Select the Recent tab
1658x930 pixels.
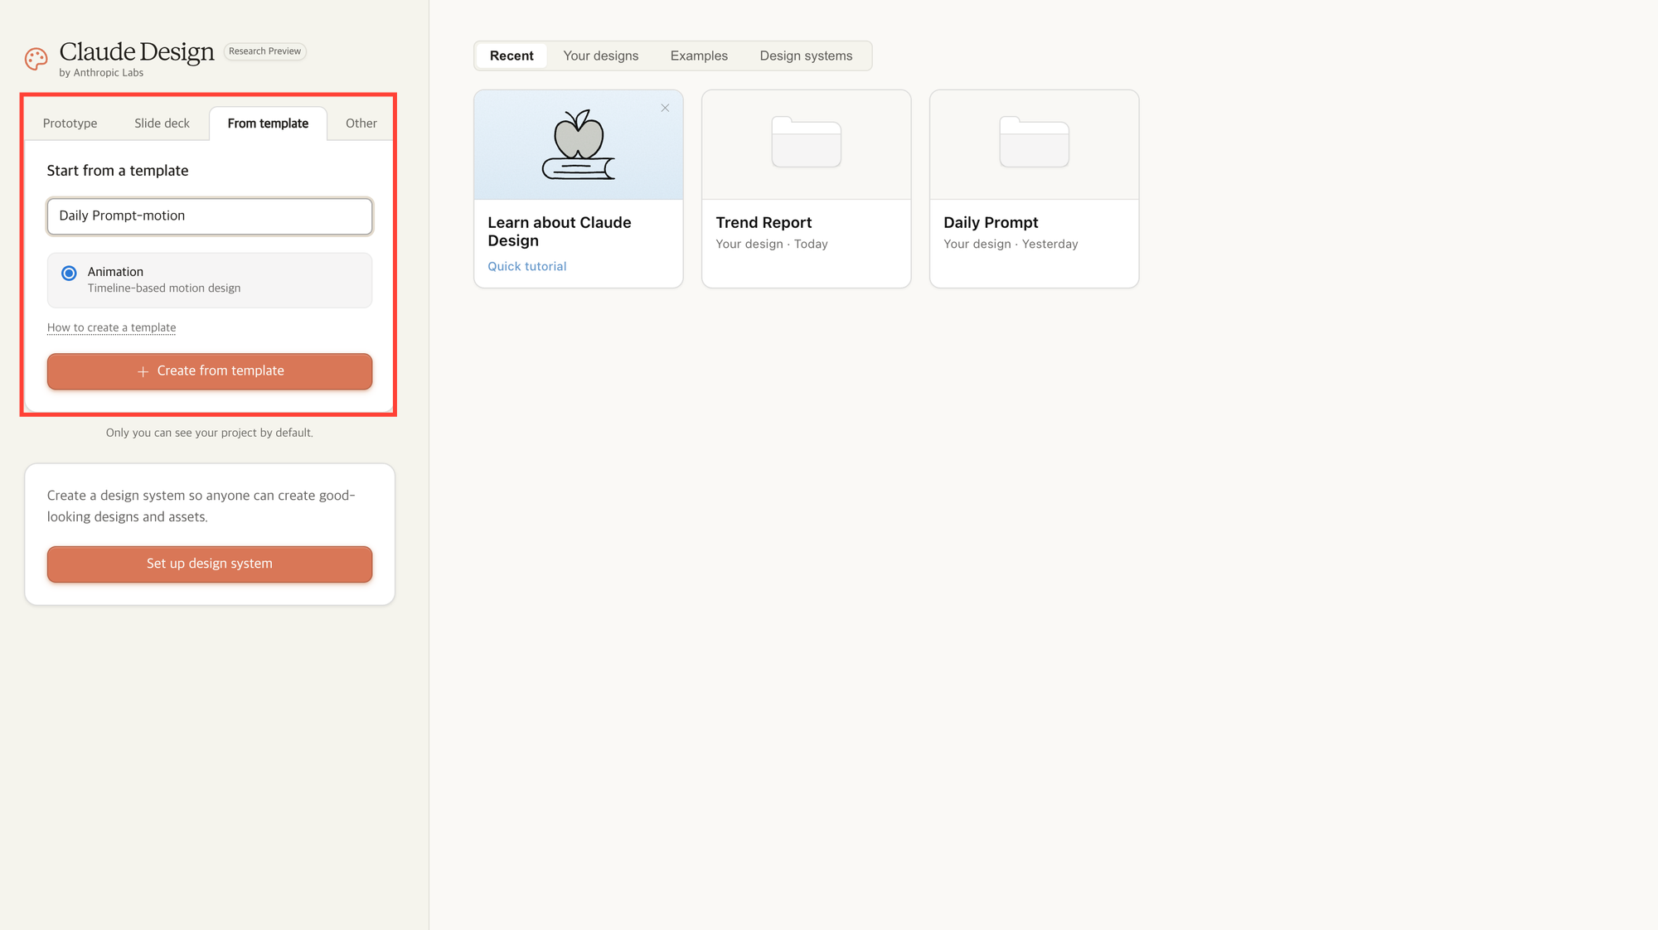tap(511, 56)
